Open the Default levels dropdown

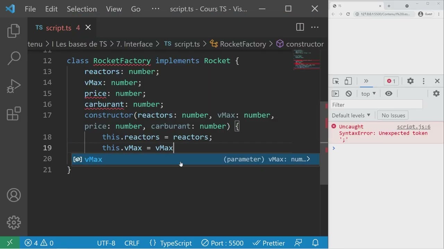[x=351, y=115]
